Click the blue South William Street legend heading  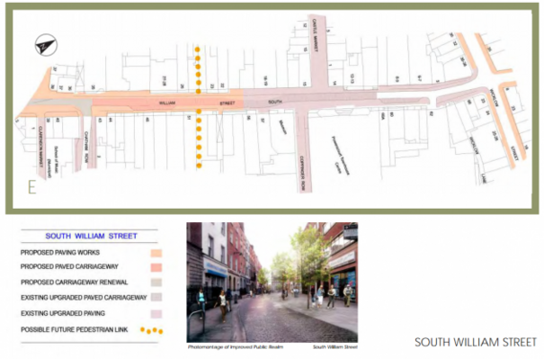pyautogui.click(x=91, y=236)
